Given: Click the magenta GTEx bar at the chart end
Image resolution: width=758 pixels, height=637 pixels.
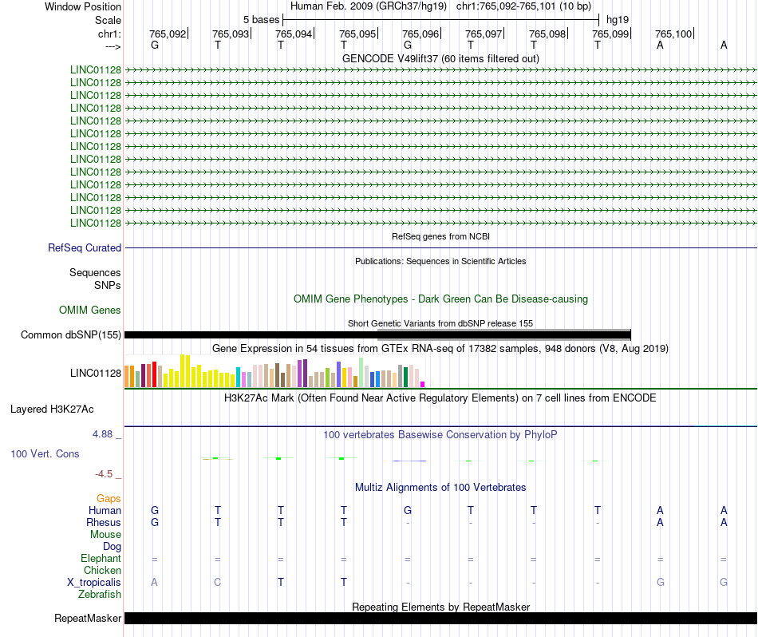Looking at the screenshot, I should pyautogui.click(x=423, y=385).
